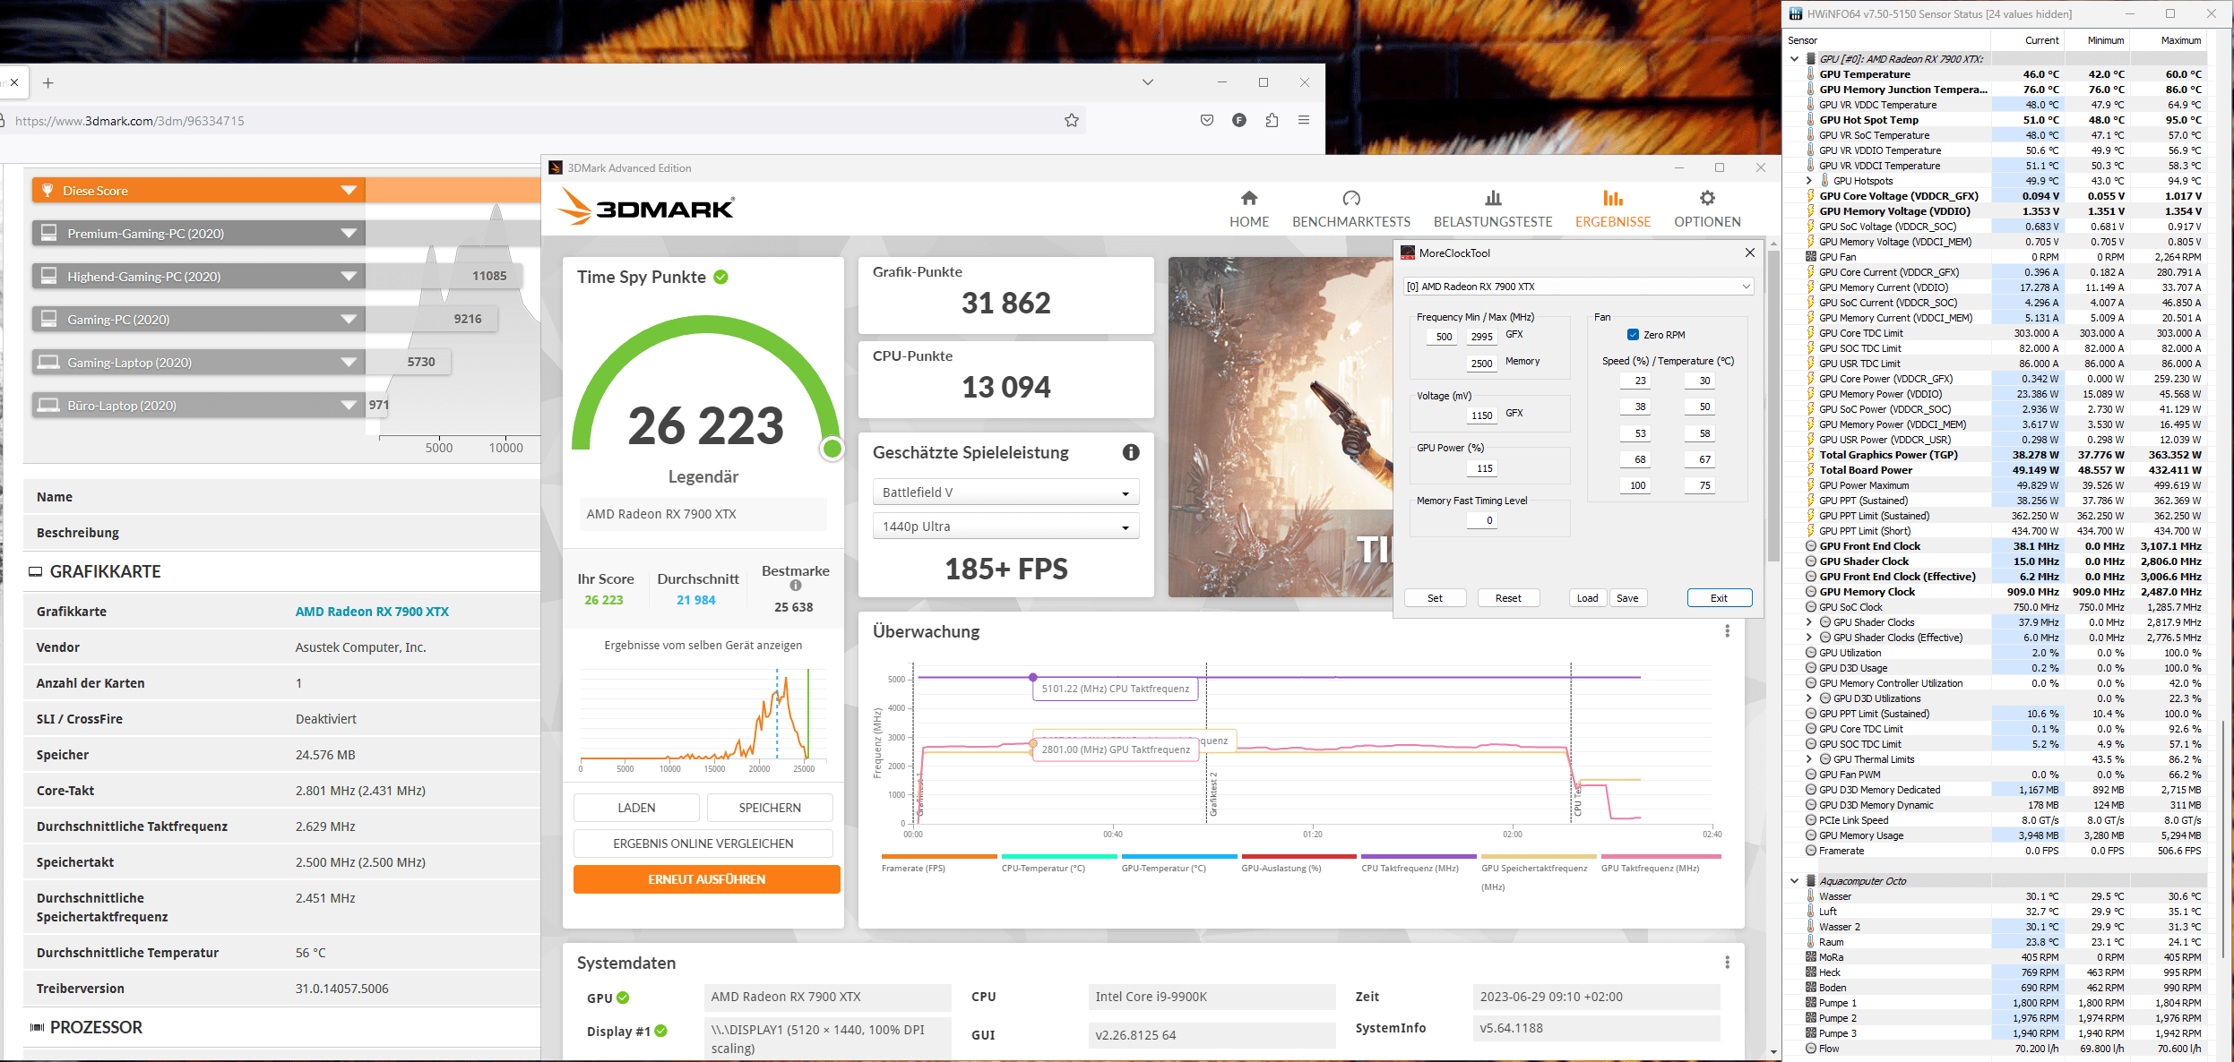Open Überwachung three-dot options menu
Screen dimensions: 2234x1062
[1727, 631]
